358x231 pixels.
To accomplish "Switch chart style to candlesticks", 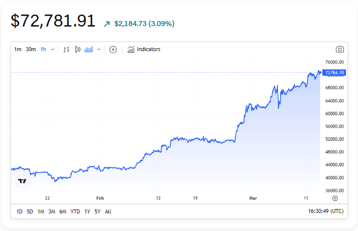I will (77, 49).
